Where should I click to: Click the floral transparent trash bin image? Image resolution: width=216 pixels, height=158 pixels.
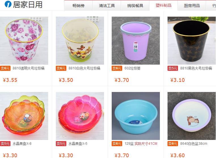[24, 41]
